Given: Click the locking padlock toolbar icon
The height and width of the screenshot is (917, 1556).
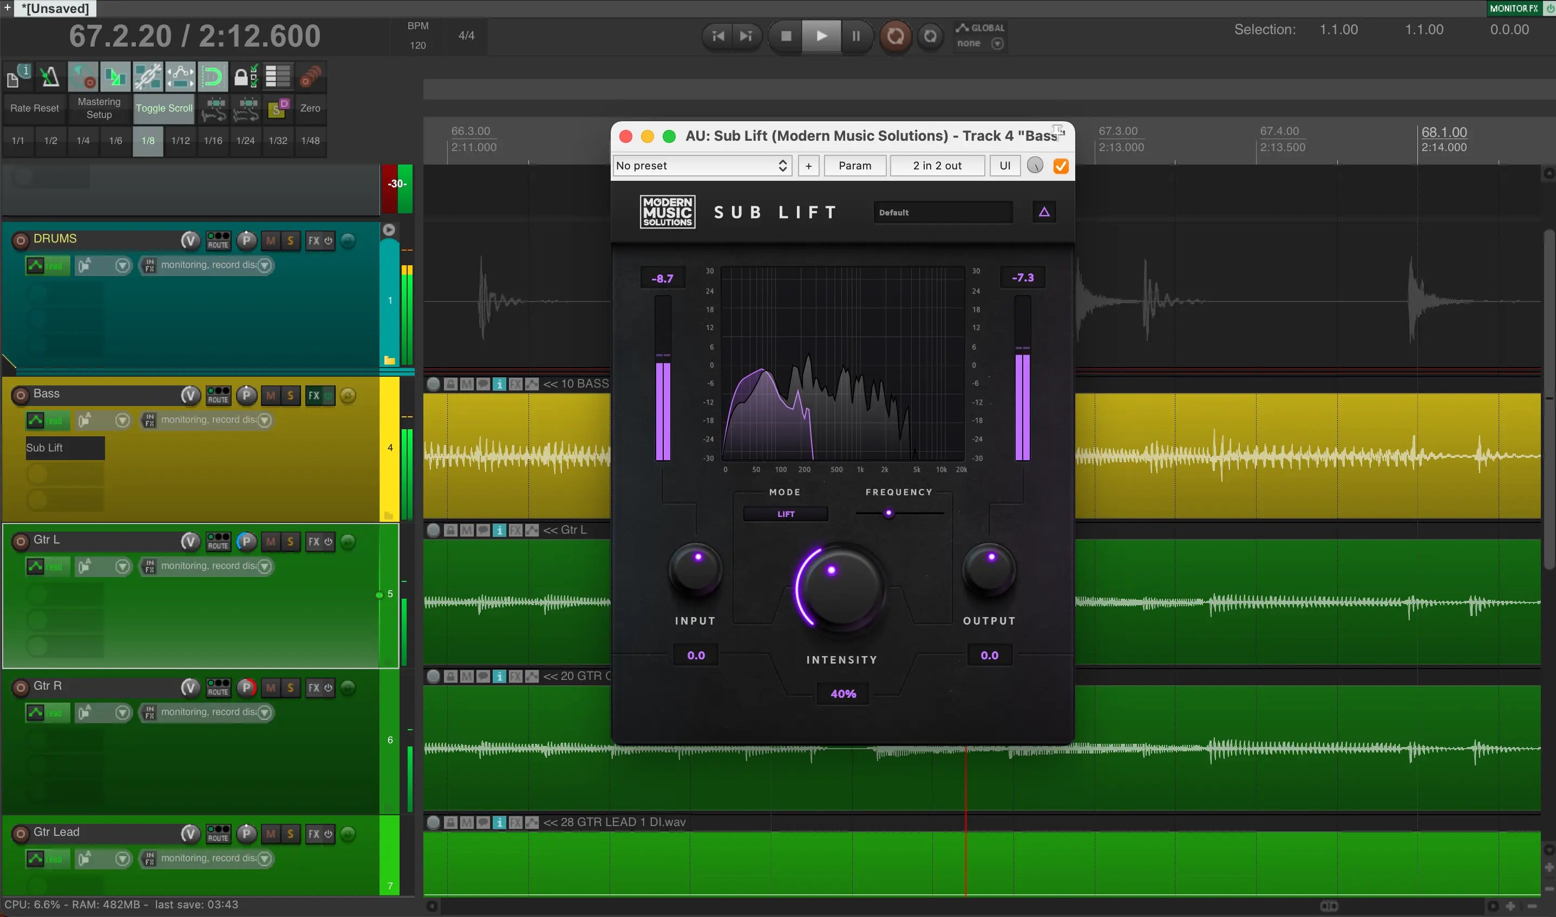Looking at the screenshot, I should click(241, 77).
